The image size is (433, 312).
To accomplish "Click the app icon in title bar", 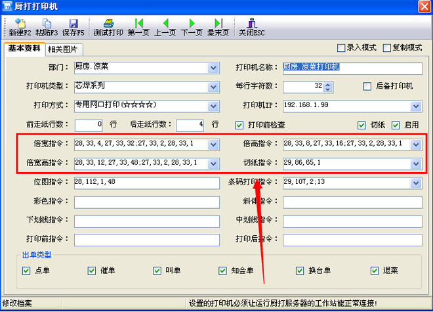I will pos(7,6).
